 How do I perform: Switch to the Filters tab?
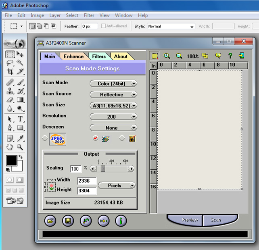[x=99, y=56]
